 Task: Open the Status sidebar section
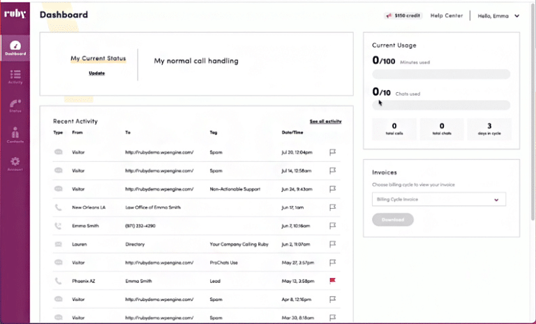pos(15,105)
